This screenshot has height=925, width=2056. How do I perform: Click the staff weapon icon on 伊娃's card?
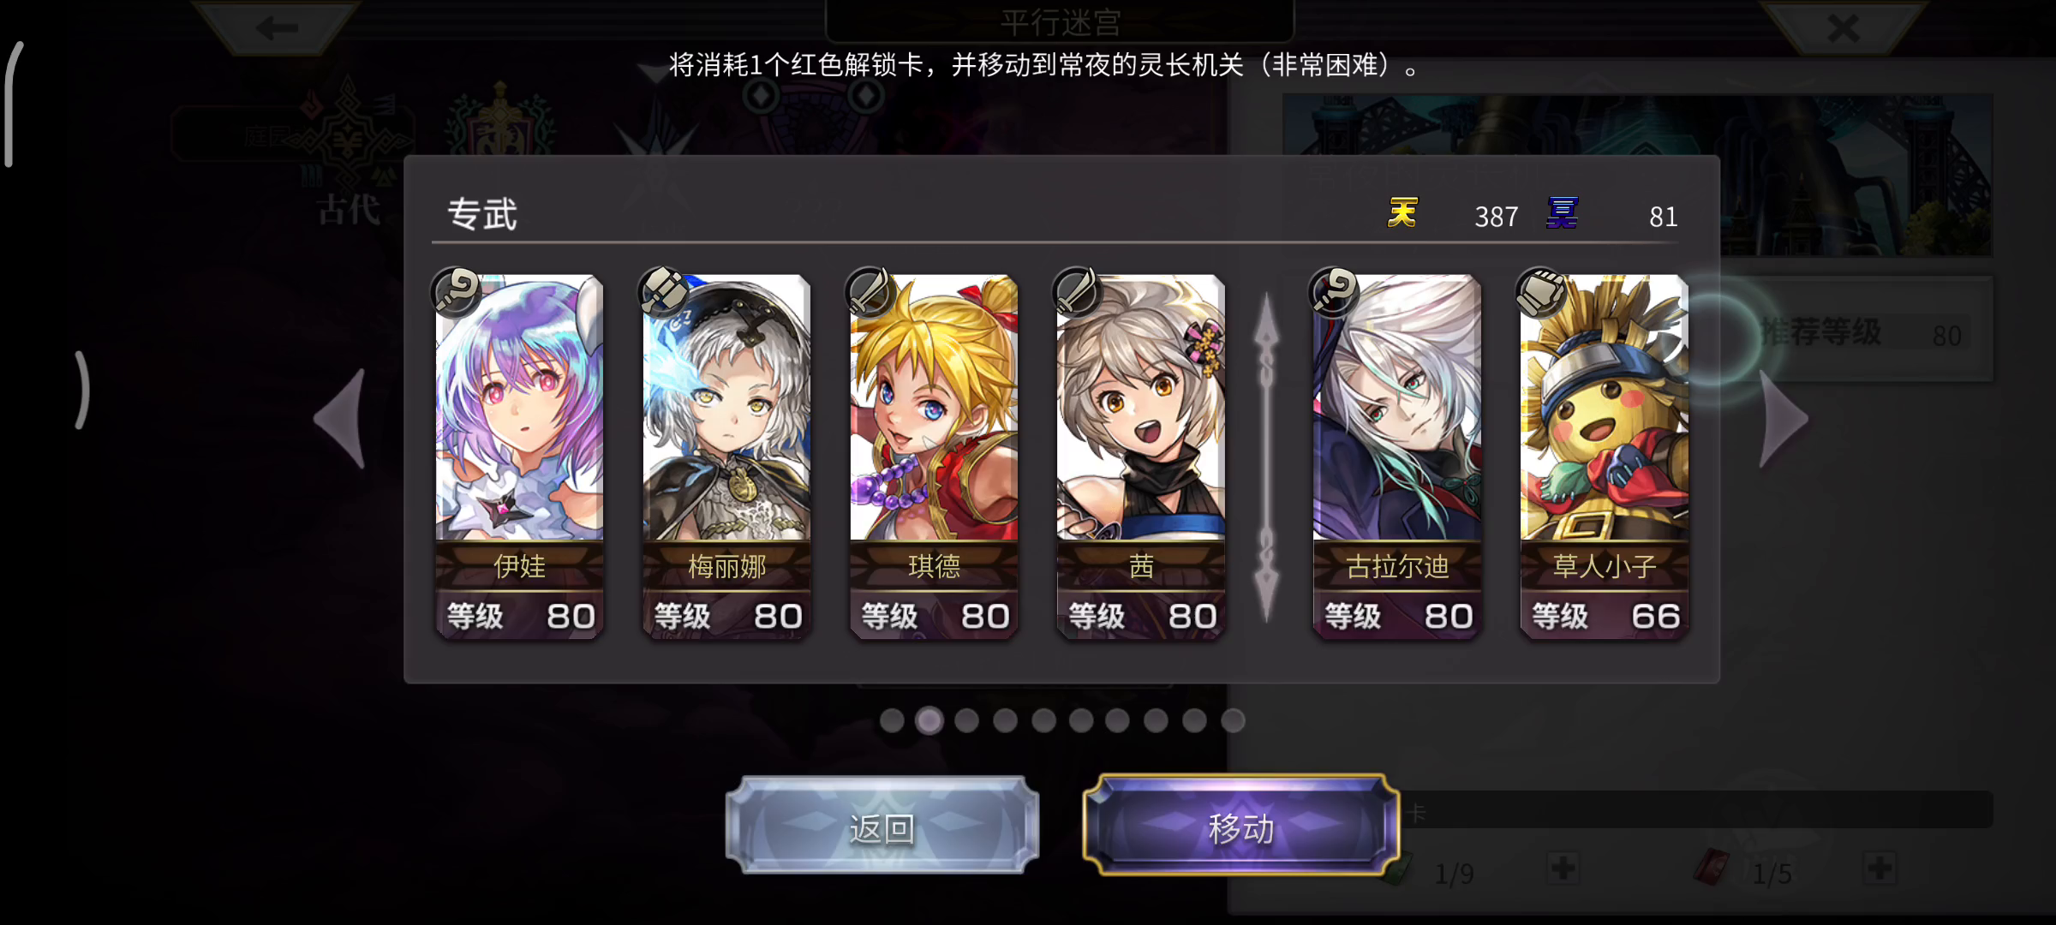(457, 291)
